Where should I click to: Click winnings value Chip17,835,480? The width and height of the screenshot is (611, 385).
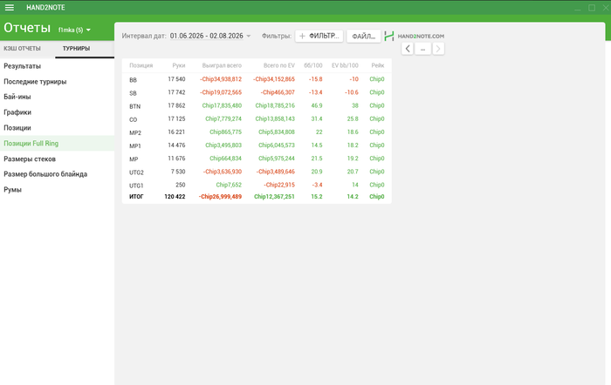222,105
